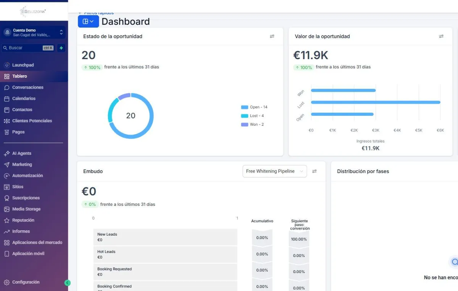Screen dimensions: 458x291
Task: Click the Reputación star icon
Action: tap(6, 220)
